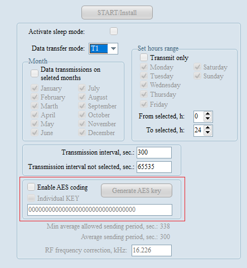Increase the To selected hour value
The image size is (247, 268).
(208, 128)
